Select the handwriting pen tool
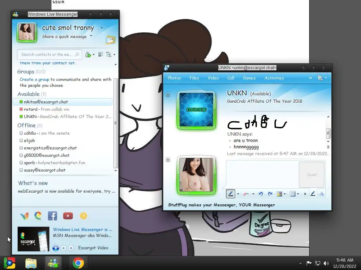Image resolution: width=361 pixels, height=270 pixels. pos(231,194)
